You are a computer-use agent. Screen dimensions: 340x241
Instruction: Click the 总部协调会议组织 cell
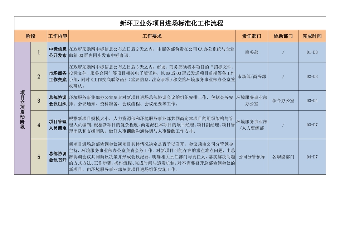pyautogui.click(x=58, y=101)
